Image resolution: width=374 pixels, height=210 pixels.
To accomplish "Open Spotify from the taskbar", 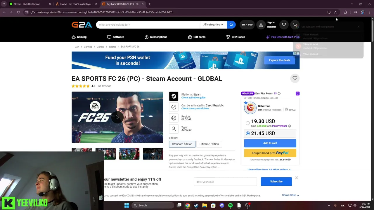I will click(x=230, y=205).
